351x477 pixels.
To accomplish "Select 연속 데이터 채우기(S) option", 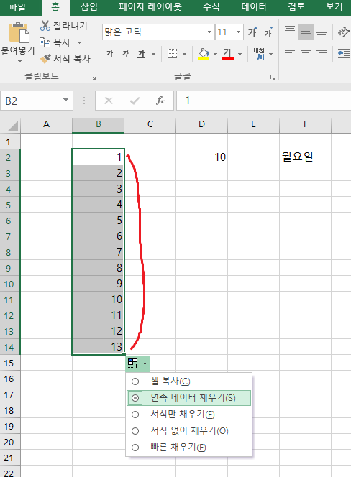I will pos(189,397).
